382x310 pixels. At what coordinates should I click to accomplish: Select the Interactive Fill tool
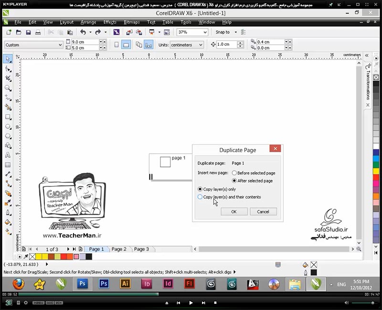(x=8, y=232)
